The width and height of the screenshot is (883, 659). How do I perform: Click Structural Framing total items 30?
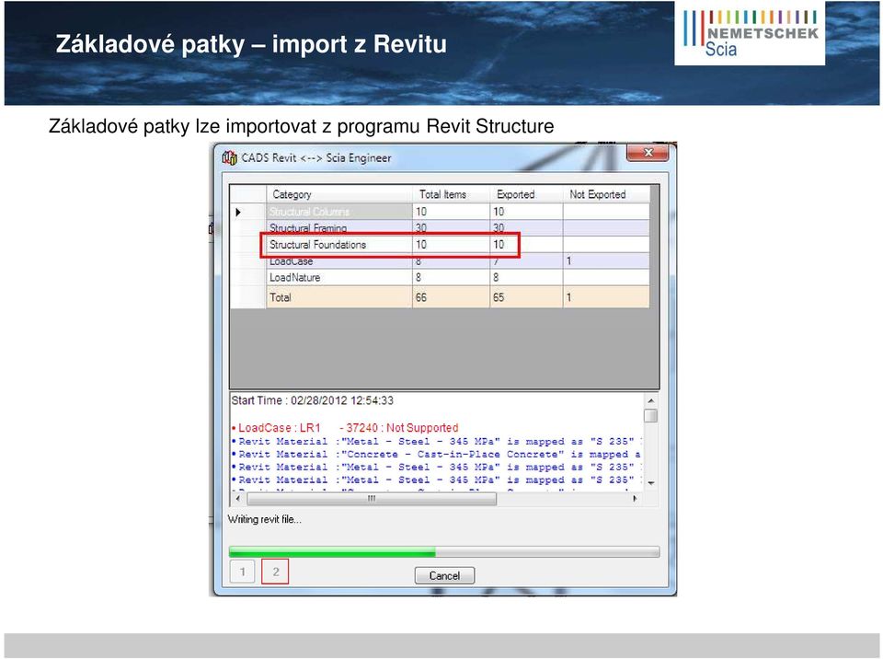click(x=421, y=227)
